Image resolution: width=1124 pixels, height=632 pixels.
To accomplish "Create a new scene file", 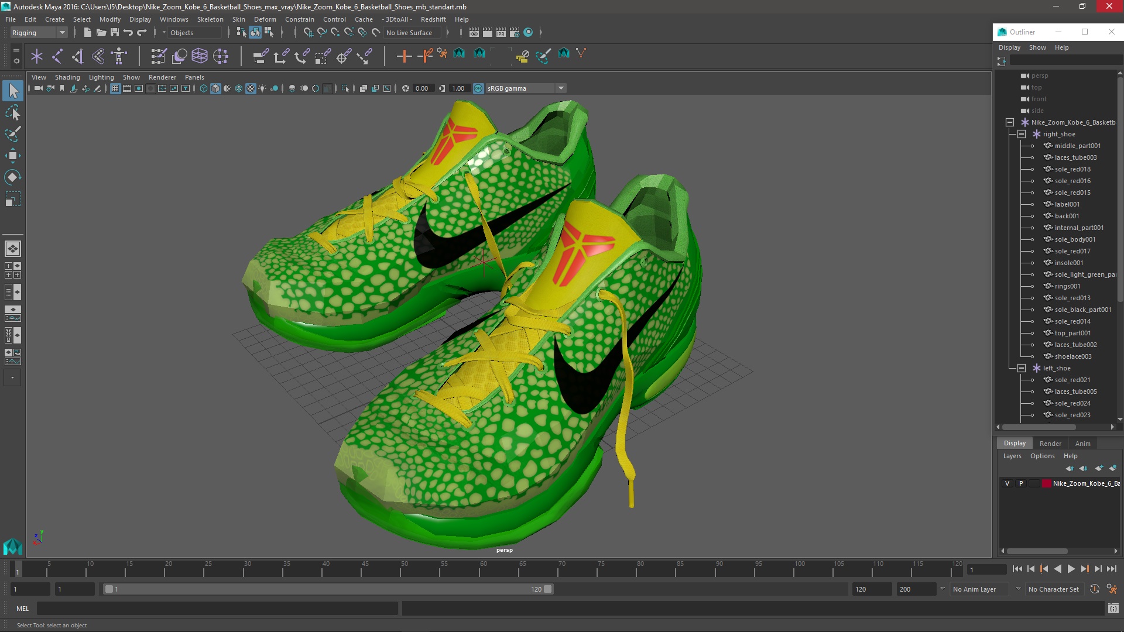I will pos(87,33).
